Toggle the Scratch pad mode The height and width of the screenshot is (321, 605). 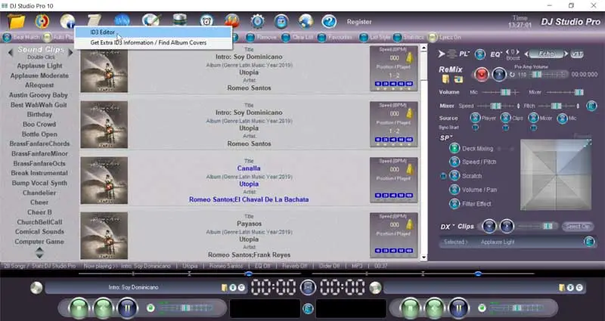[455, 176]
